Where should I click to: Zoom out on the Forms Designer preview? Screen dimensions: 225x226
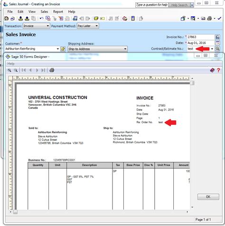point(16,70)
